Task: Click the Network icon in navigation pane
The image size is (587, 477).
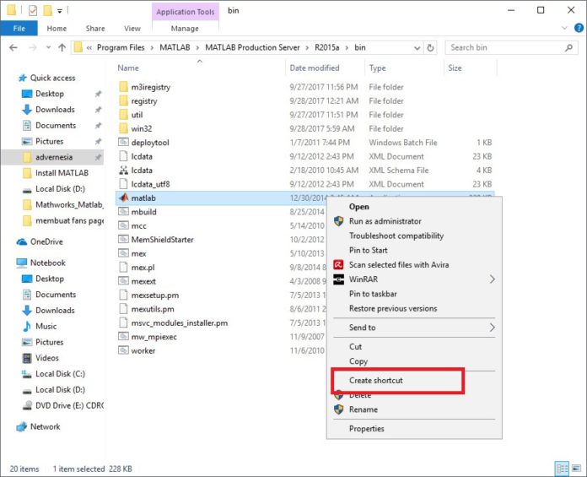Action: pos(22,426)
